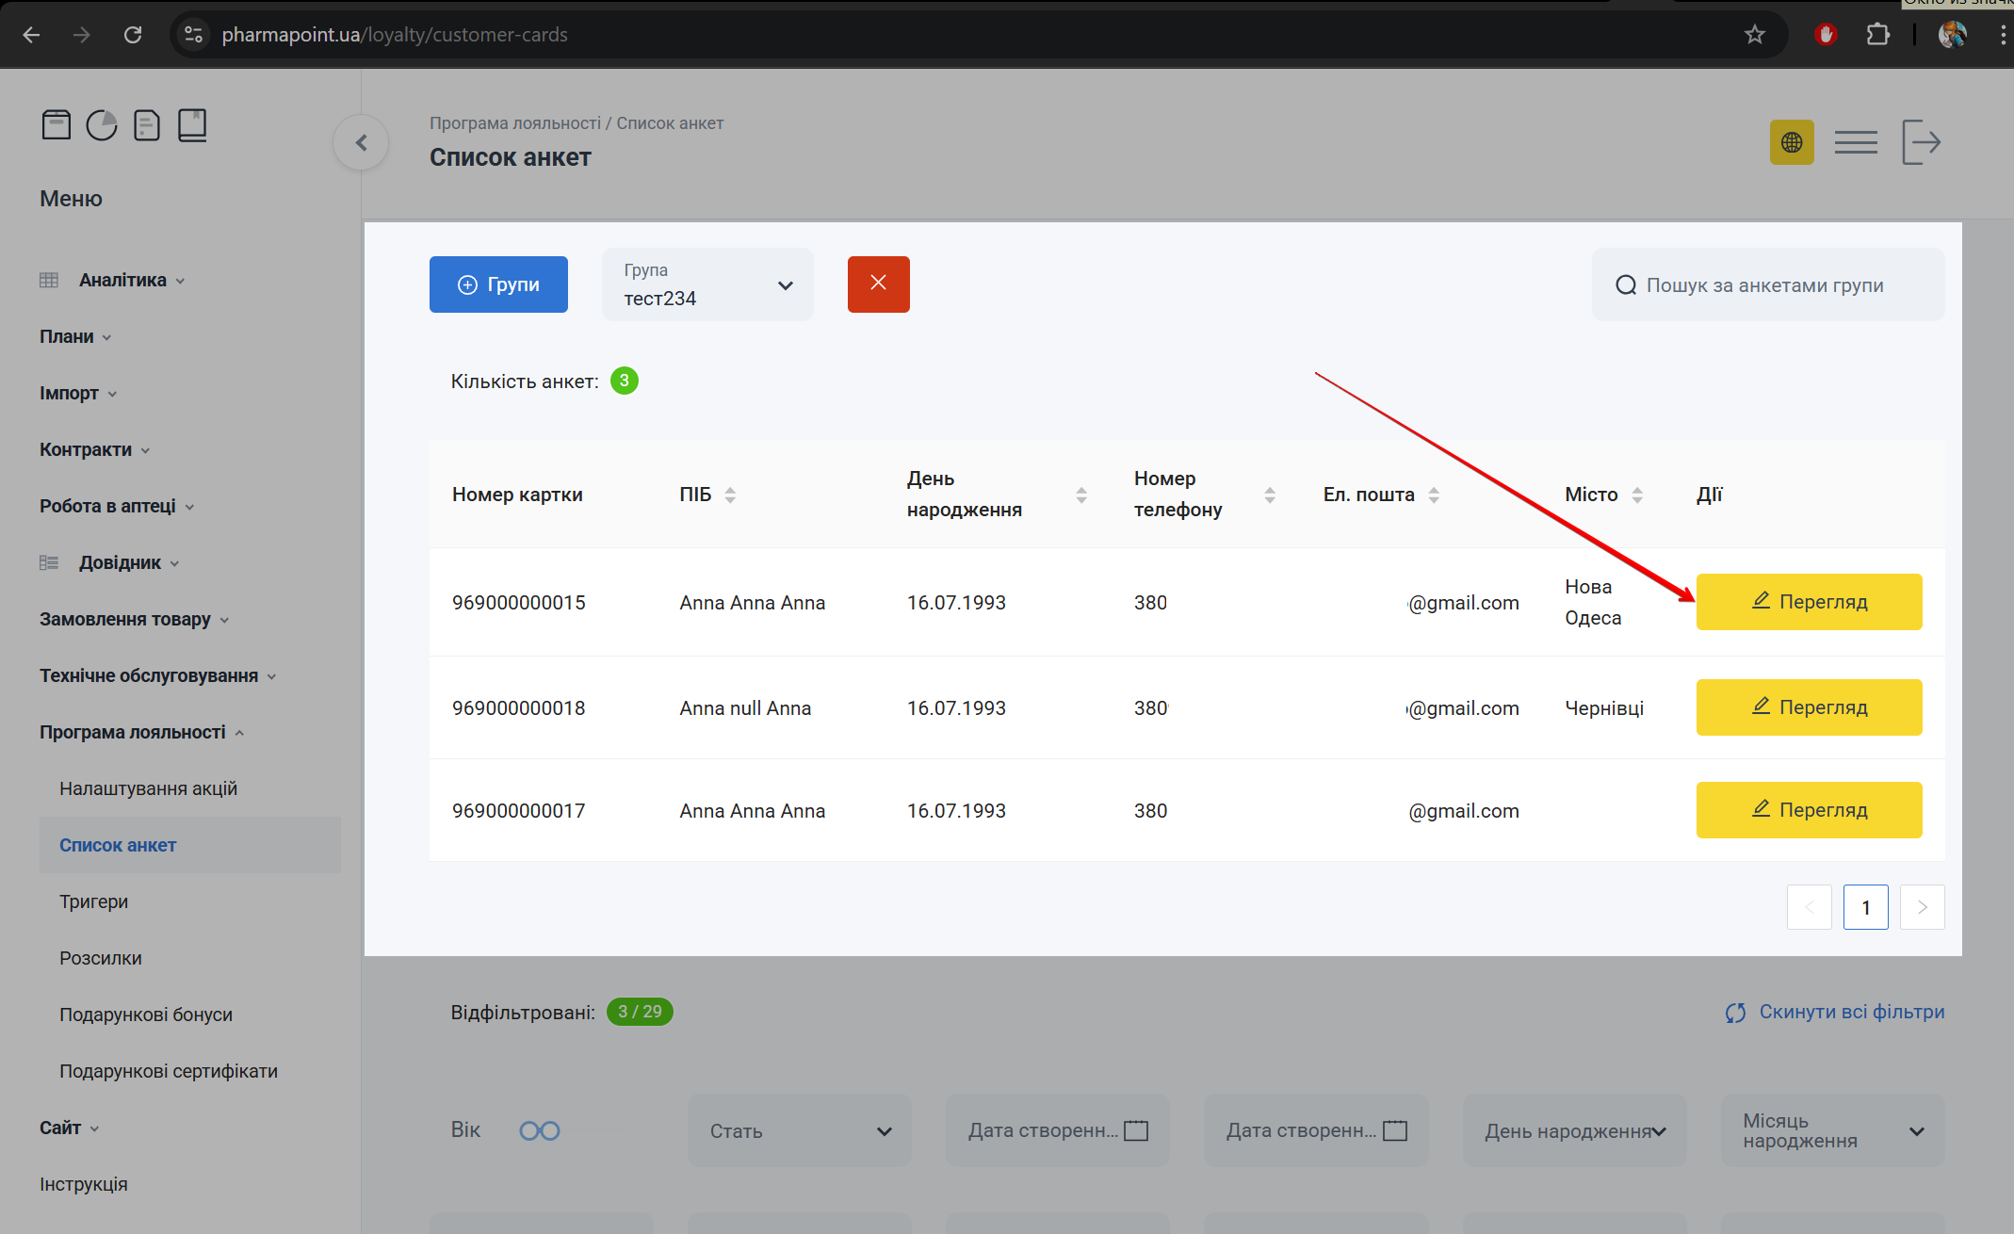Screen dimensions: 2014x1234
Task: Open the hamburger lines menu icon
Action: 1855,142
